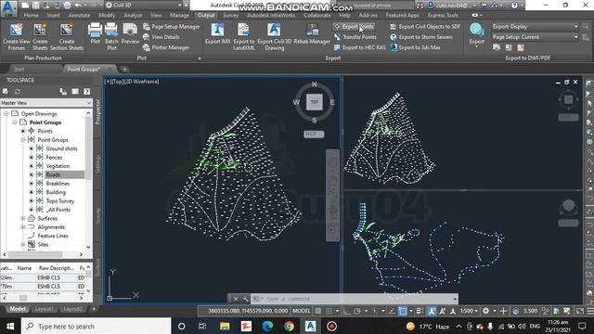Open the Export: Display dropdown
Image resolution: width=594 pixels, height=334 pixels.
[535, 27]
